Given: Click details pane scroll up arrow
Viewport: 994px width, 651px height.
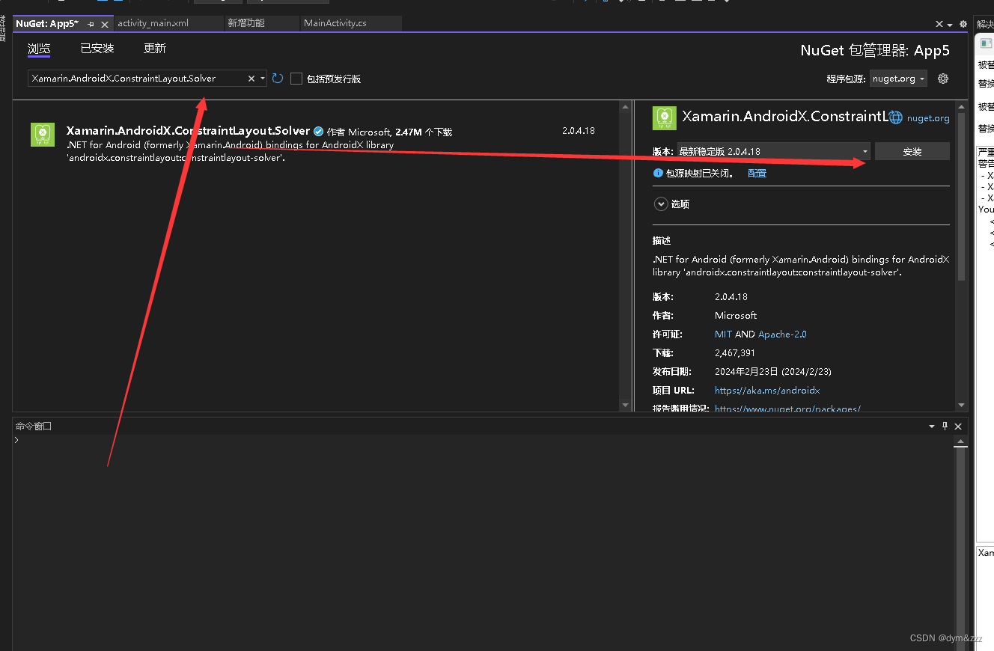Looking at the screenshot, I should point(962,108).
